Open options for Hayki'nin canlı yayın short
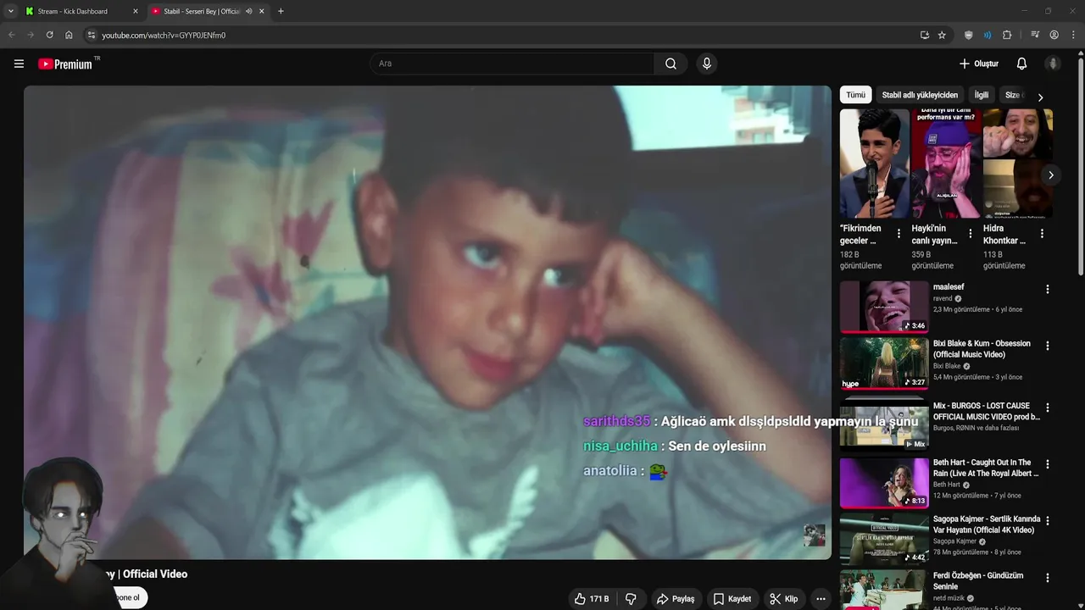1085x610 pixels. (x=970, y=233)
